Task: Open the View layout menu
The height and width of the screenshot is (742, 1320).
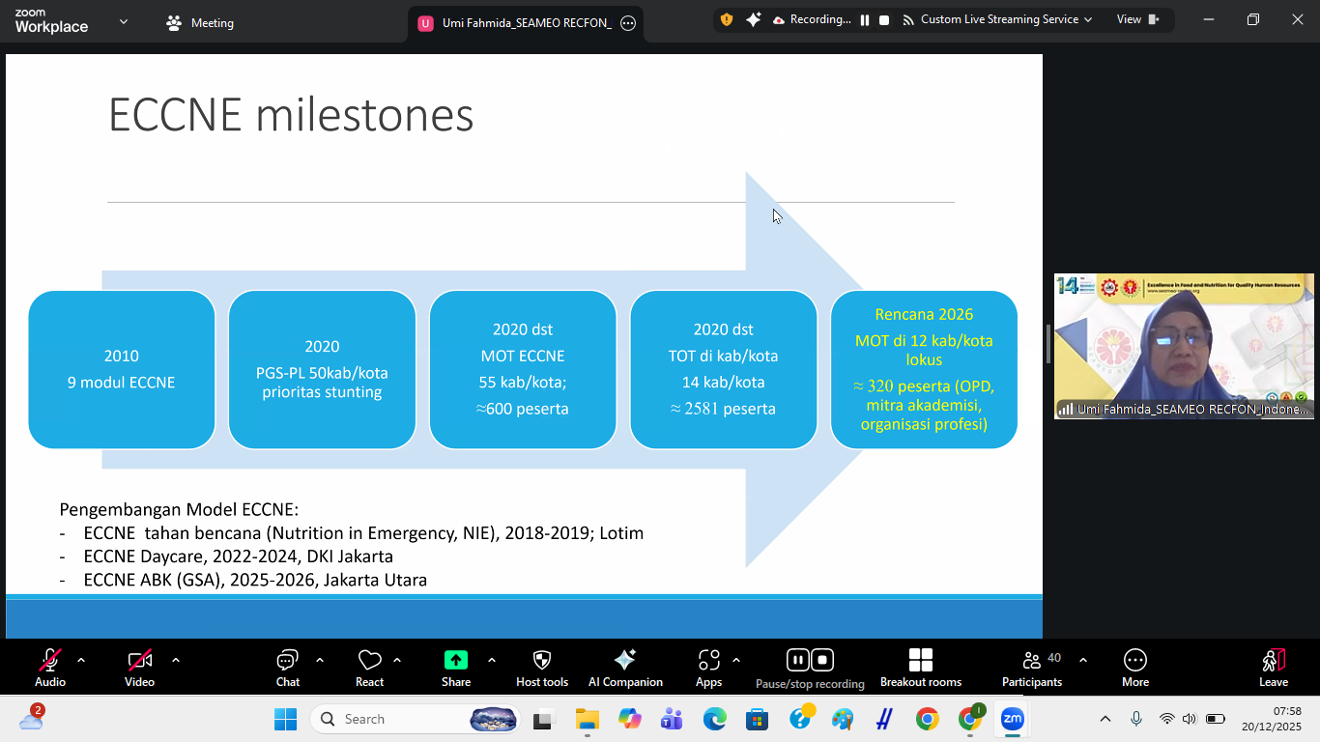Action: [1137, 19]
